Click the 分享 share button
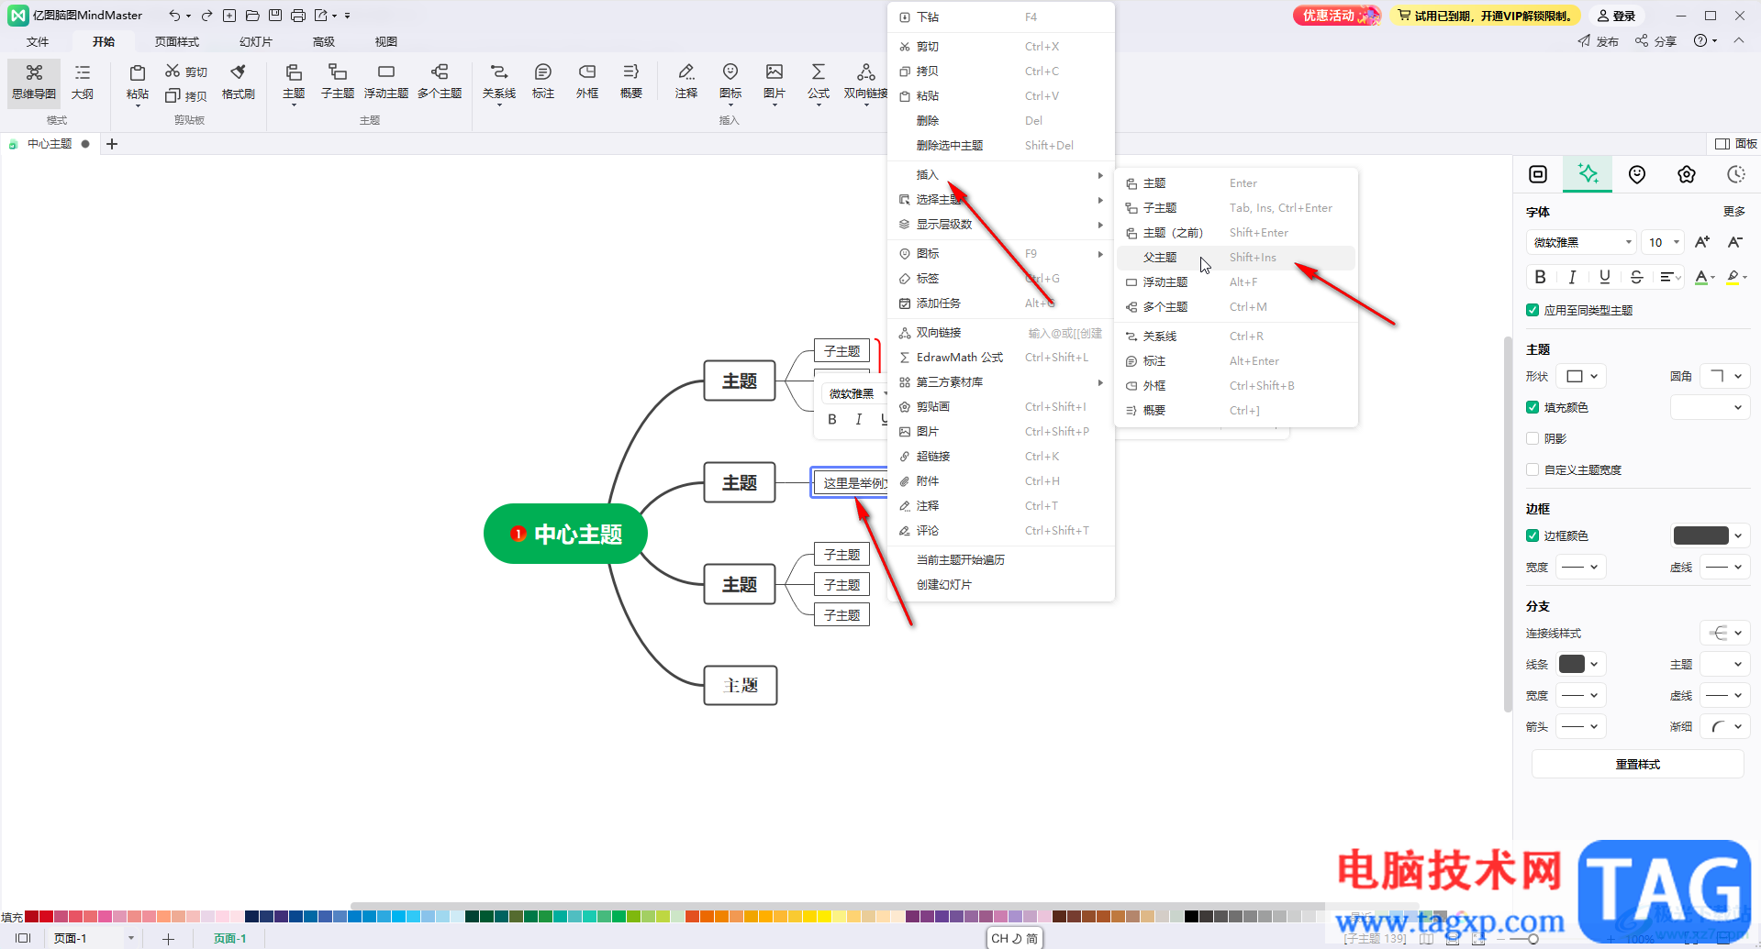The image size is (1761, 949). pos(1655,41)
